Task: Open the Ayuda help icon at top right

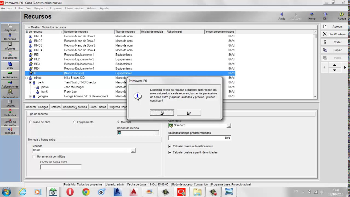Action: (x=342, y=16)
